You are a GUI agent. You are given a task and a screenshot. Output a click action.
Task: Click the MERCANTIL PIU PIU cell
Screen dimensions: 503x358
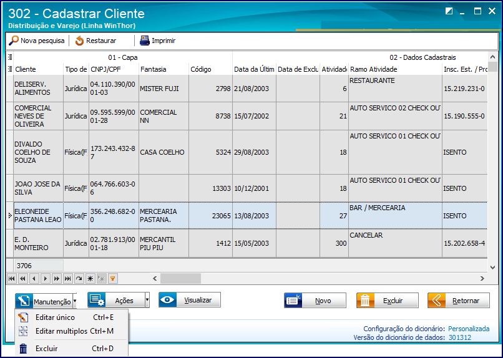164,244
